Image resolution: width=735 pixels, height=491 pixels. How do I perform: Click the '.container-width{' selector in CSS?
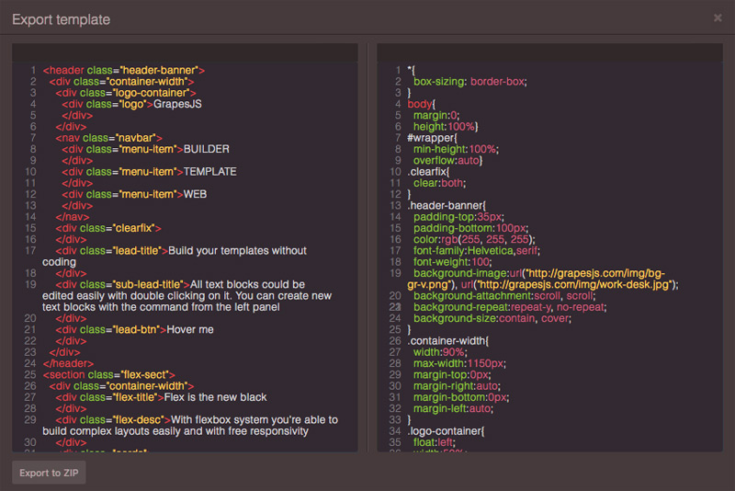pos(448,341)
